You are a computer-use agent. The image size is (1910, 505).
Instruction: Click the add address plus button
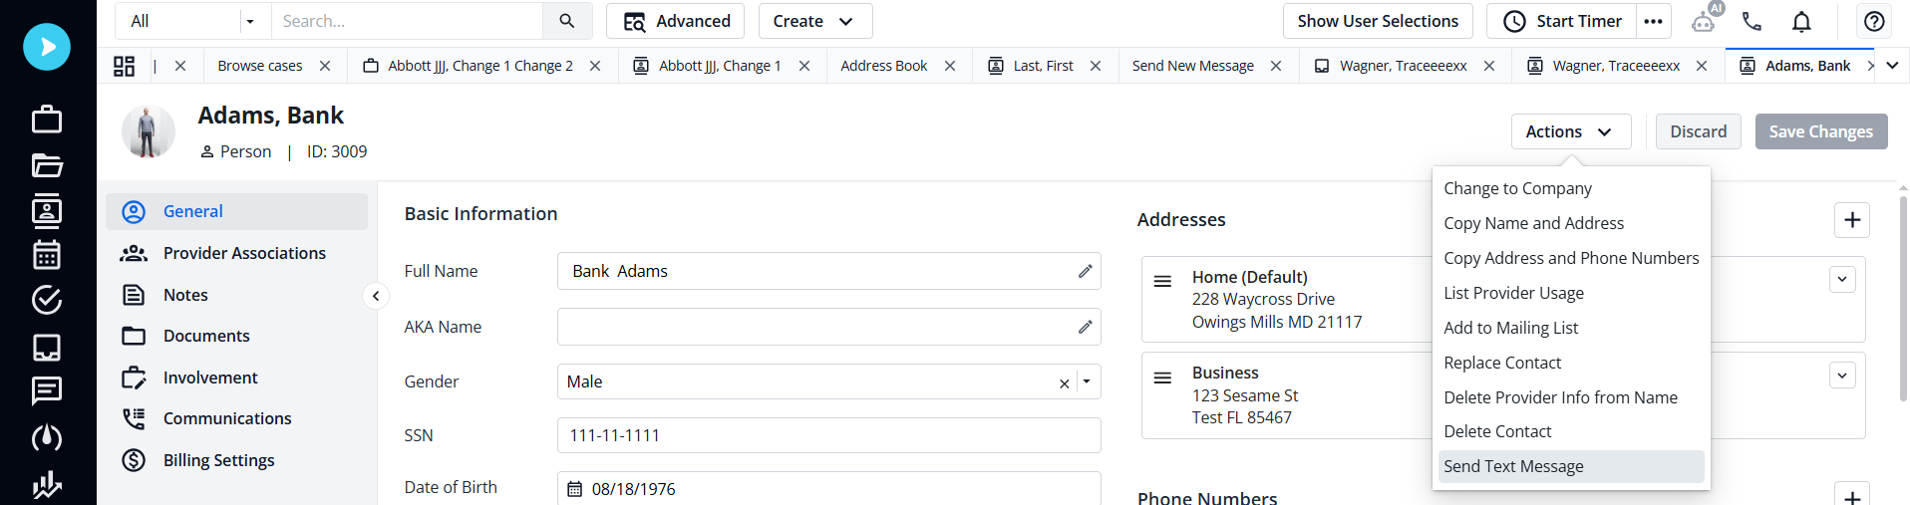pyautogui.click(x=1851, y=220)
